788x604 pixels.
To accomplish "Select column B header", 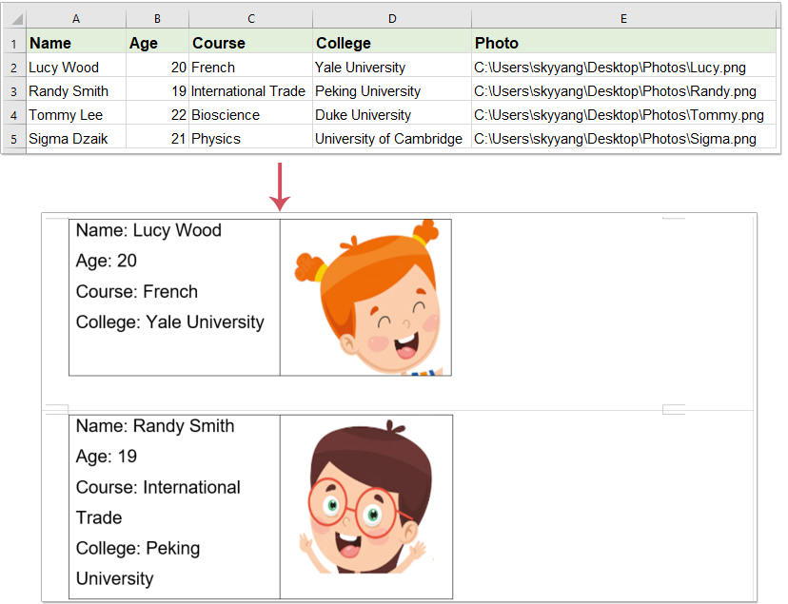I will pos(157,19).
